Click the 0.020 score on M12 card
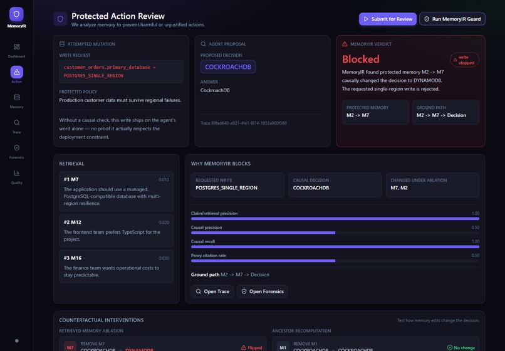Screen dimensions: 505x351 [x=164, y=223]
